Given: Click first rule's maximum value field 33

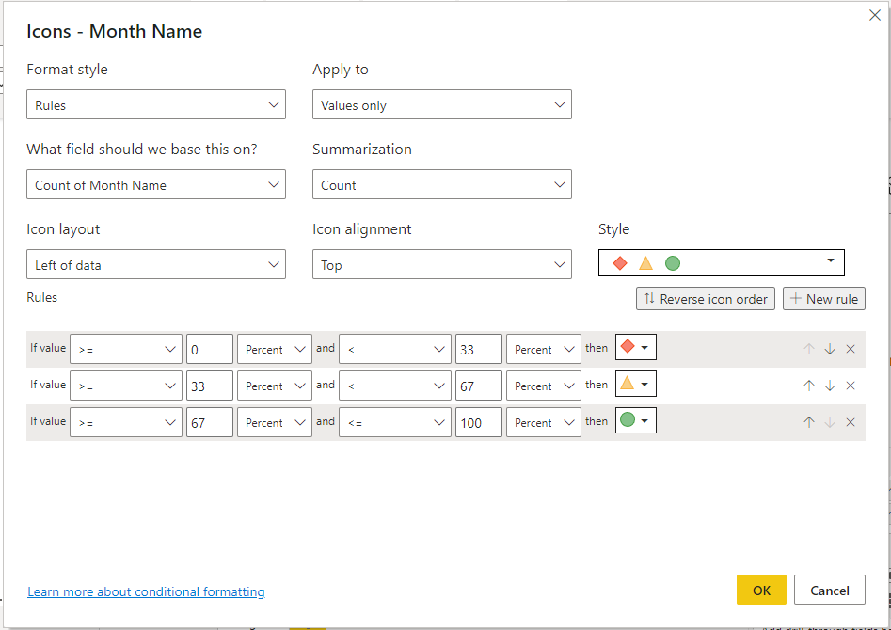Looking at the screenshot, I should 479,349.
